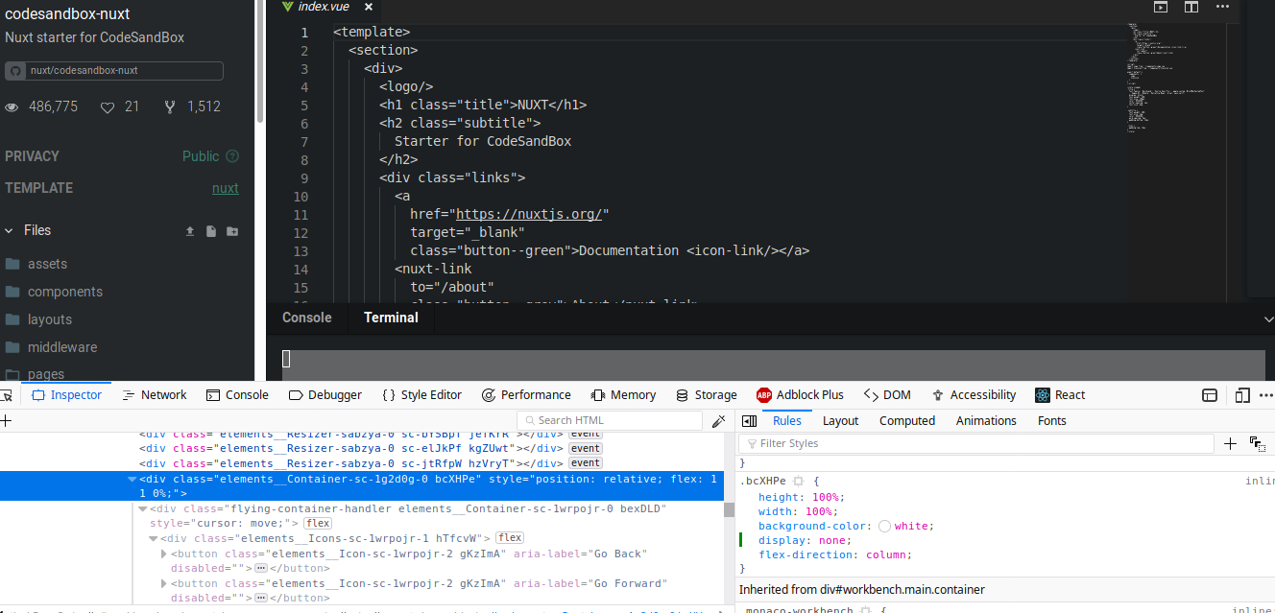Viewport: 1275px width, 613px height.
Task: Click the flex-direction column value
Action: tap(885, 554)
